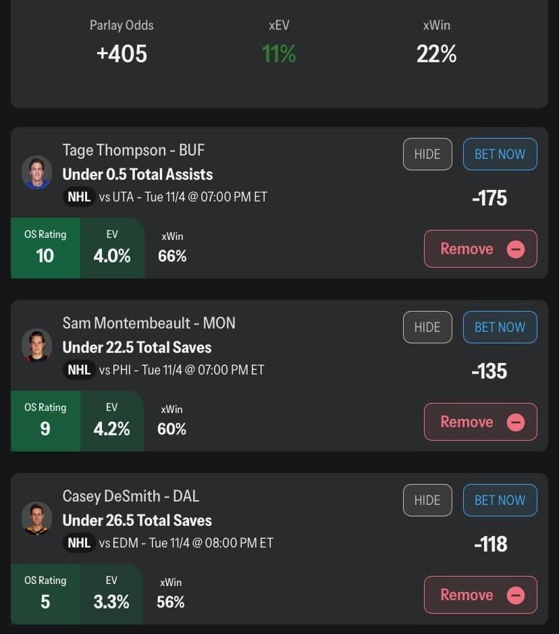
Task: Click Sam Montembeault's player avatar
Action: (x=36, y=345)
